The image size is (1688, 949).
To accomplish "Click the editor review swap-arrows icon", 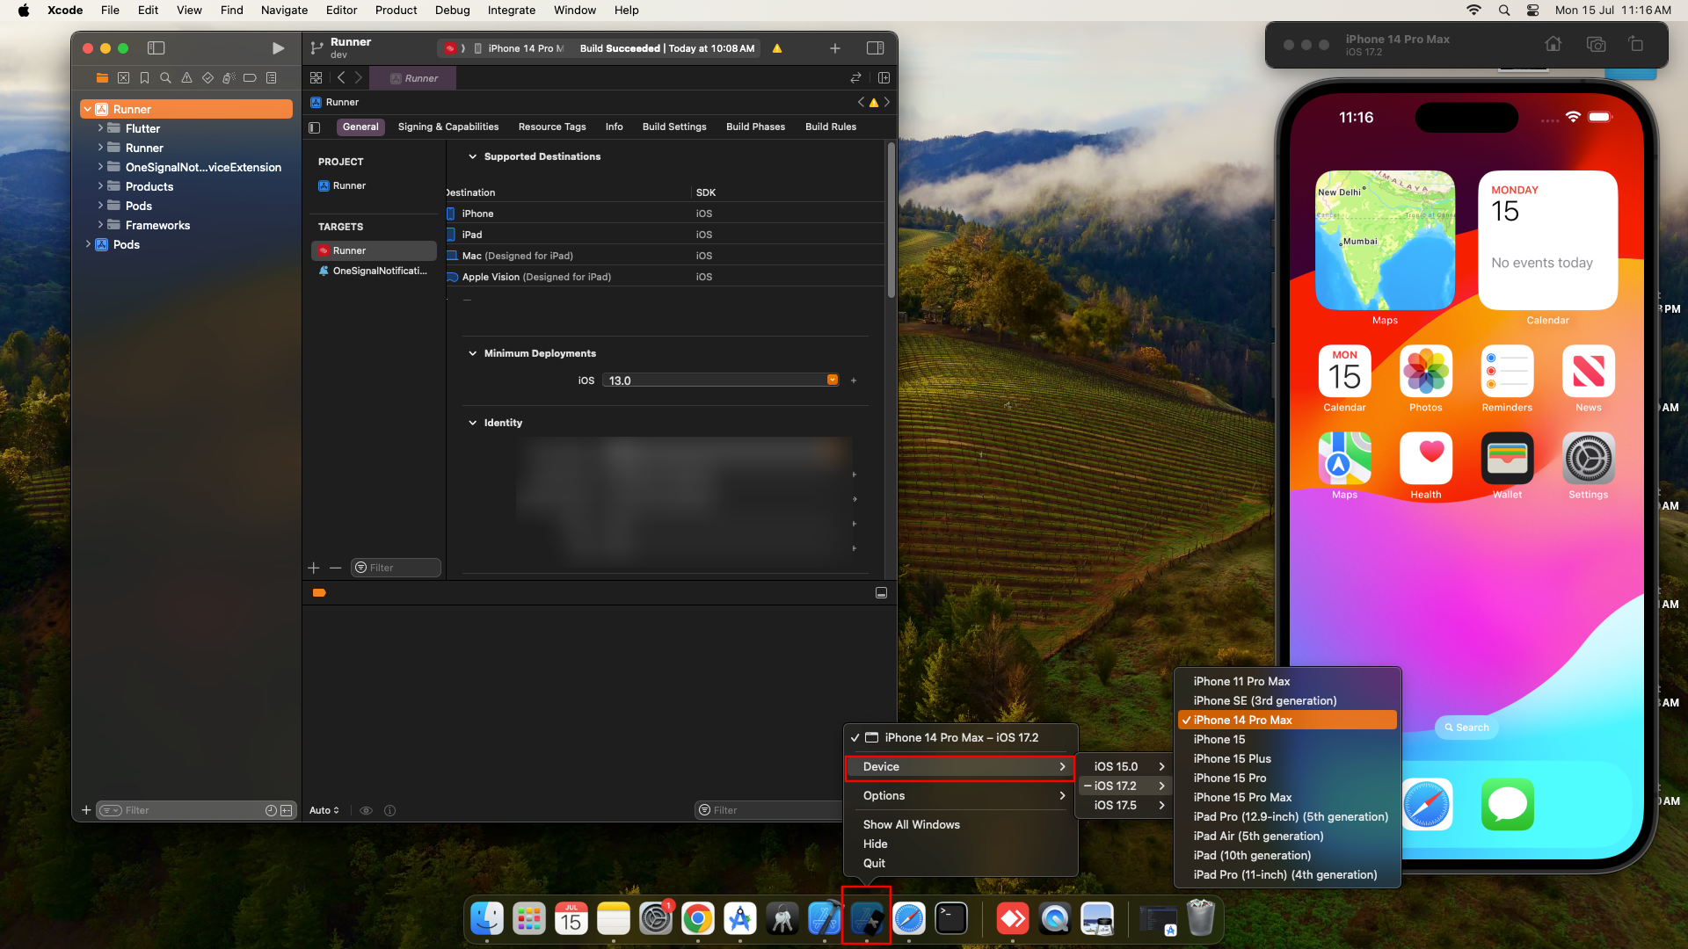I will tap(855, 77).
